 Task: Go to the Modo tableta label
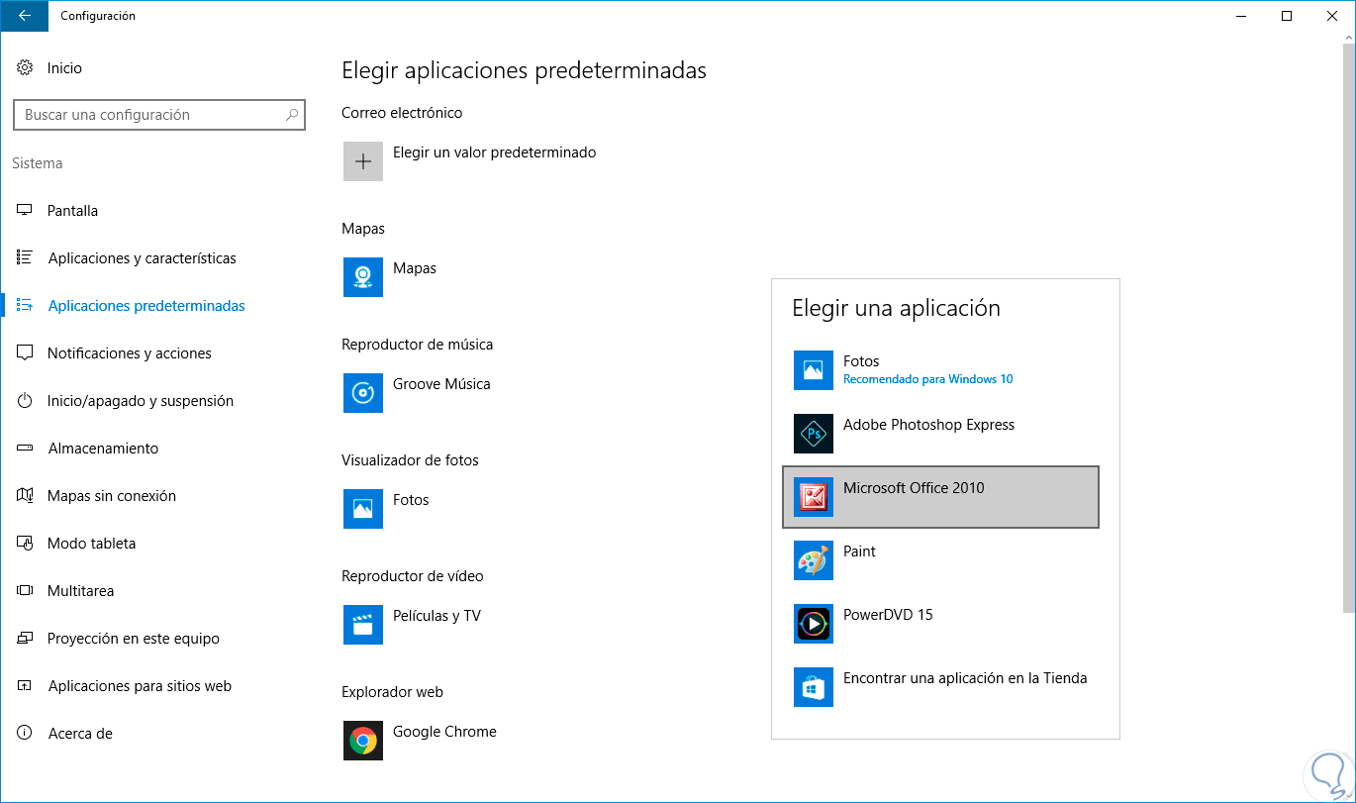92,544
